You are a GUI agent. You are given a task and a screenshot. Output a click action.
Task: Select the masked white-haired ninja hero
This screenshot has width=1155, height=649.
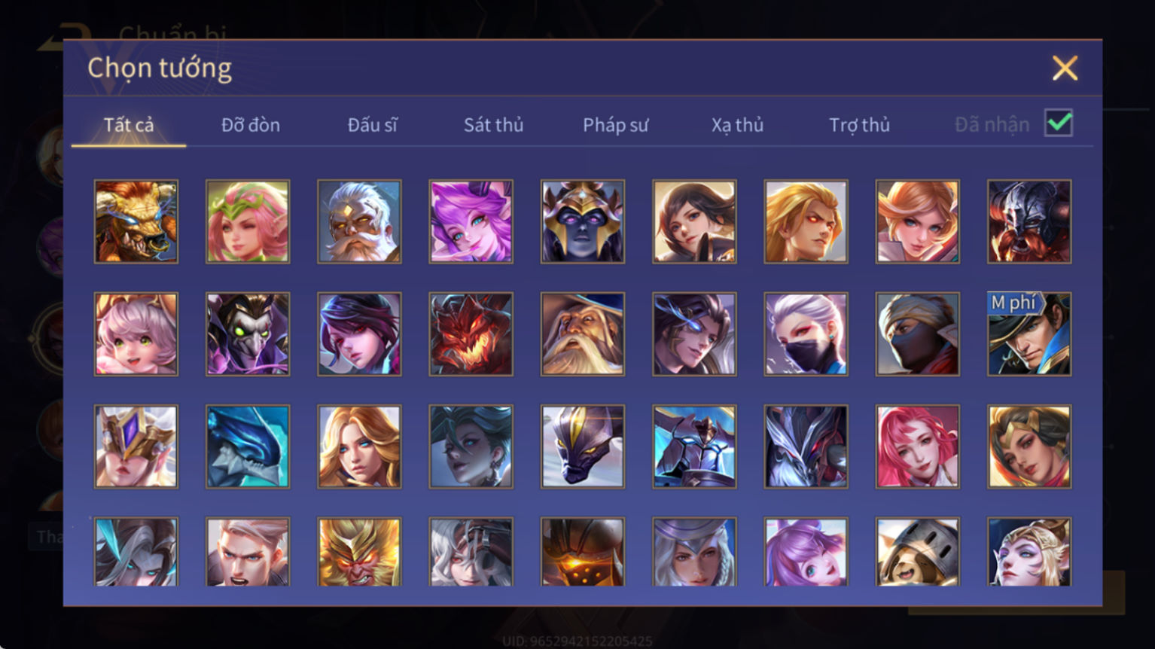(806, 334)
